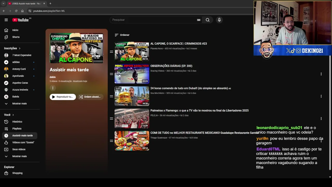Click Ordem aleatória shuffle button
Viewport: 332px width, 187px height.
click(90, 97)
